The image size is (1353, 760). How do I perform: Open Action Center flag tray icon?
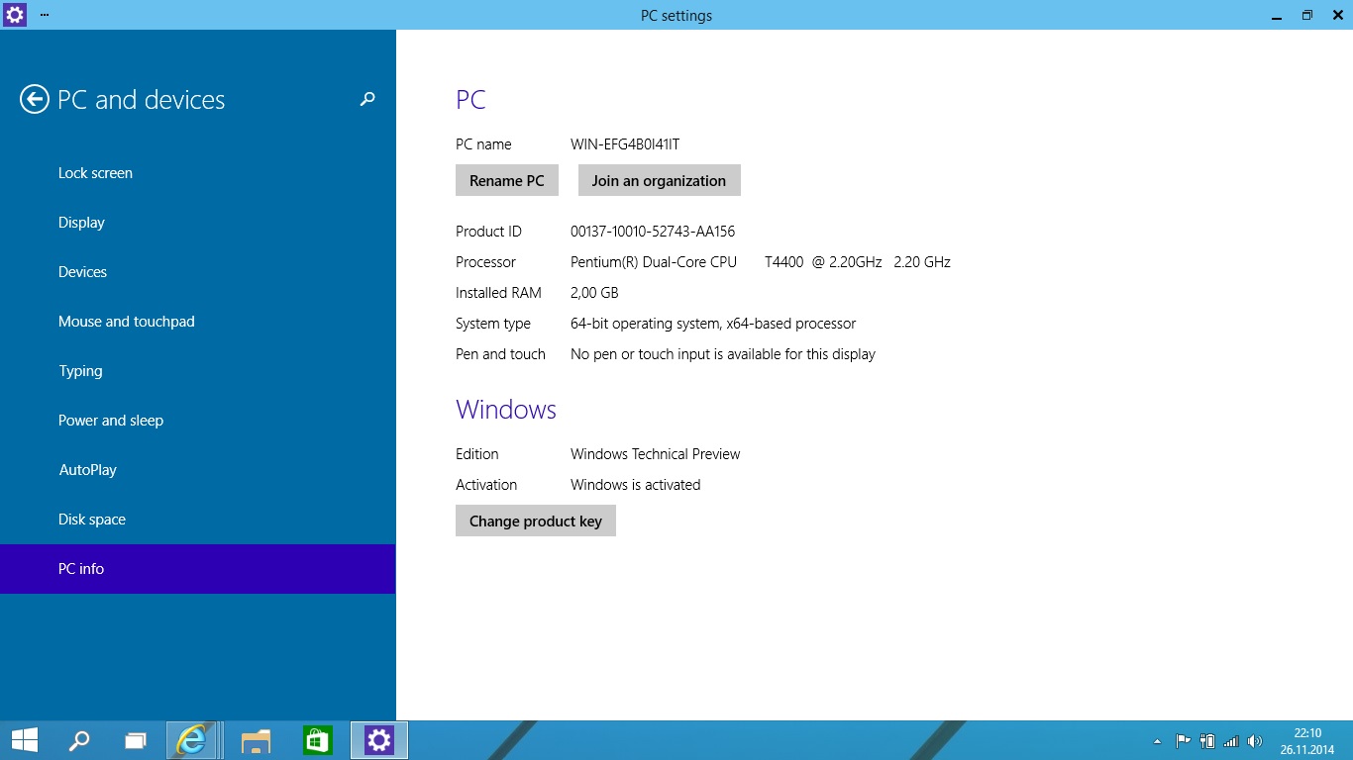tap(1183, 741)
